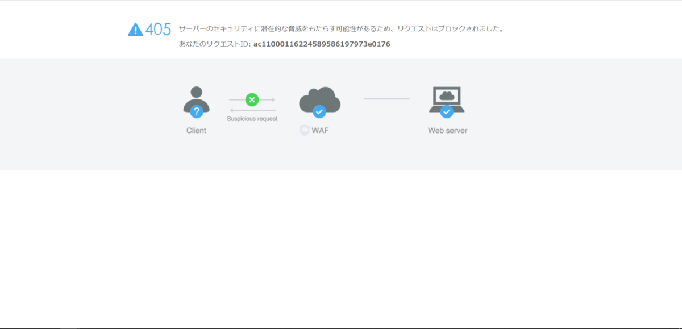Click the checkmark badge on the WAF cloud
682x329 pixels.
point(319,112)
